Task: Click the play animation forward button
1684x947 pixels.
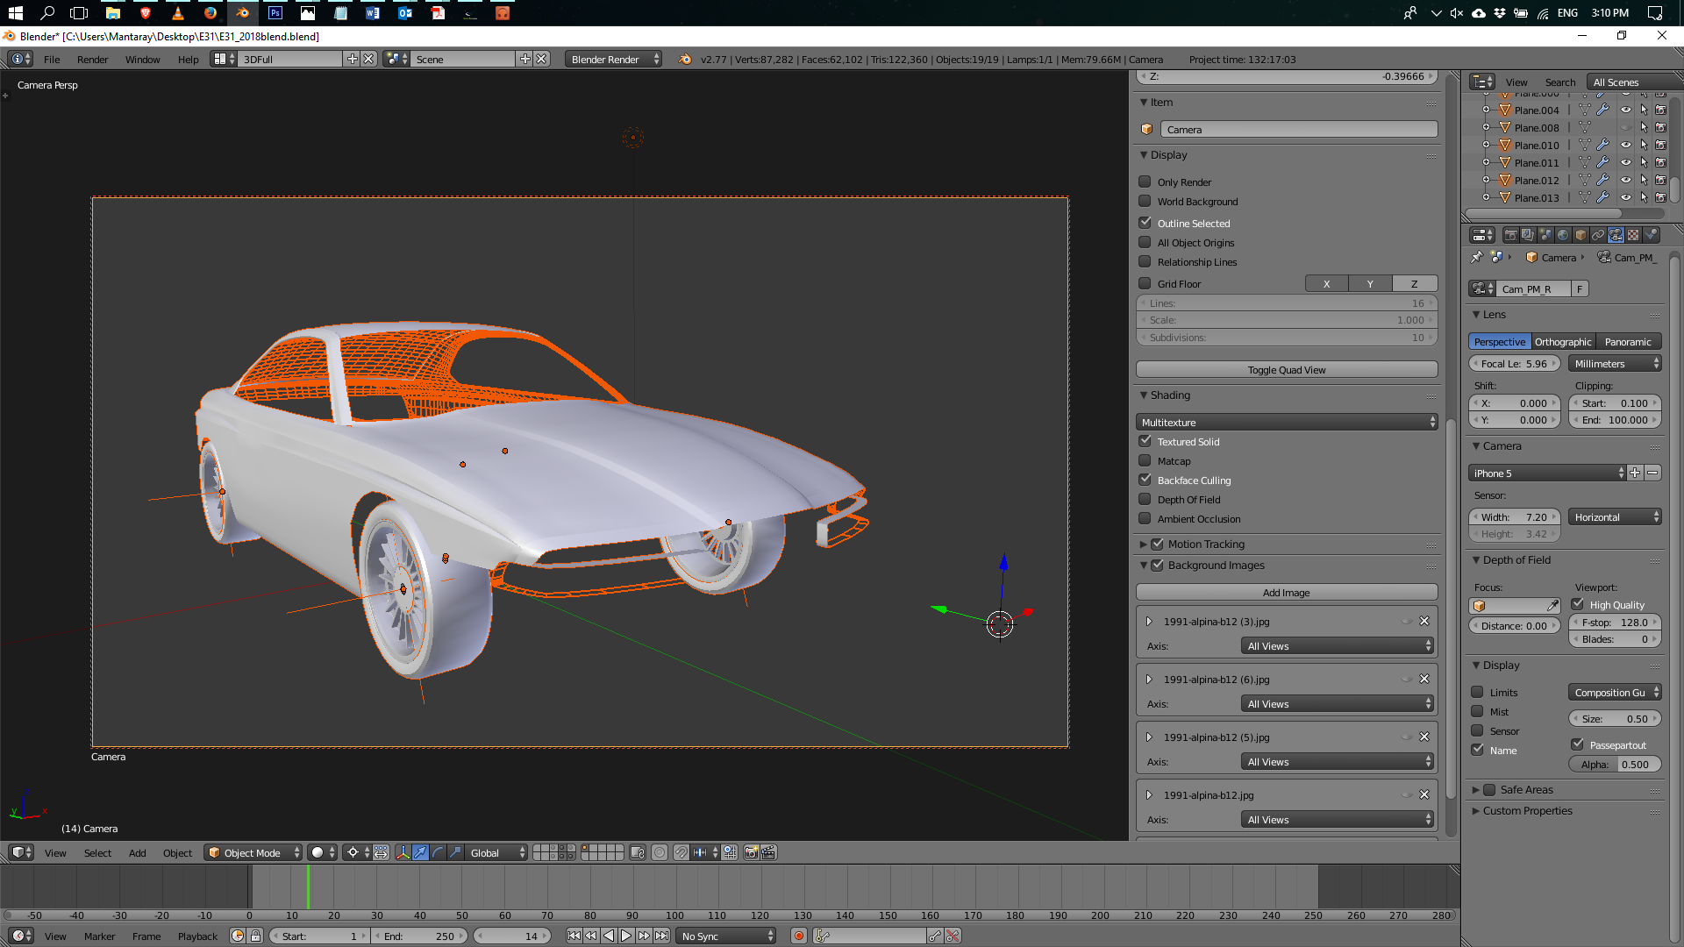Action: tap(626, 936)
